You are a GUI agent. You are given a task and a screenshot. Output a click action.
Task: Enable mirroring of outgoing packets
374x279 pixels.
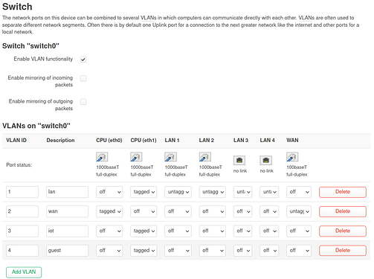point(83,102)
